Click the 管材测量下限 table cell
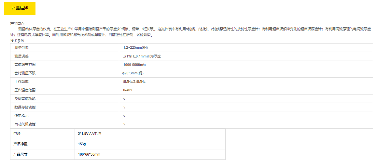 point(65,73)
